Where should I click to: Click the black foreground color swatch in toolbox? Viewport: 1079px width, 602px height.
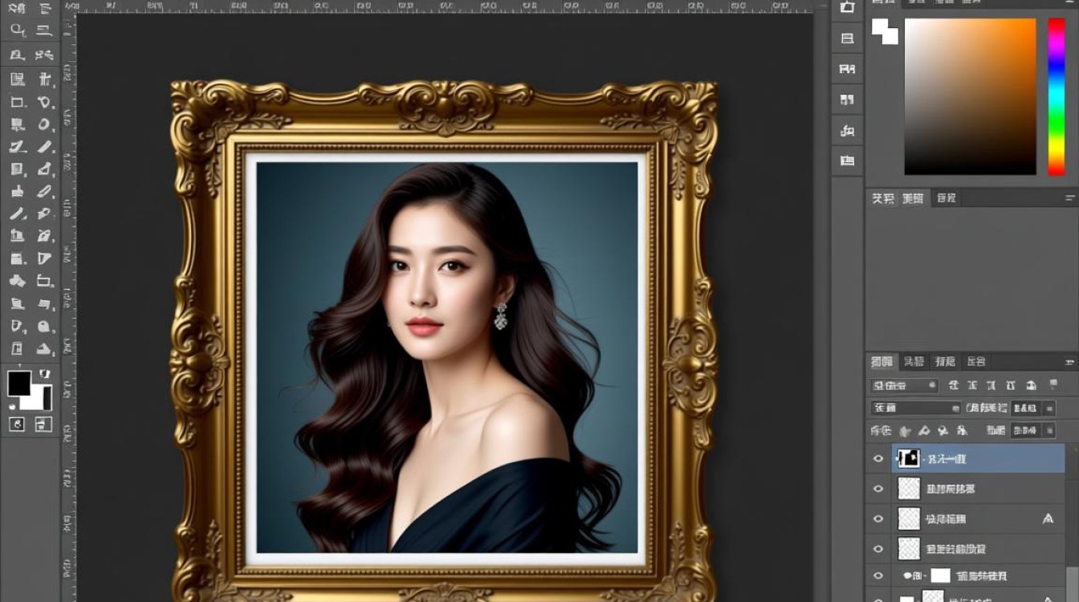(x=19, y=383)
